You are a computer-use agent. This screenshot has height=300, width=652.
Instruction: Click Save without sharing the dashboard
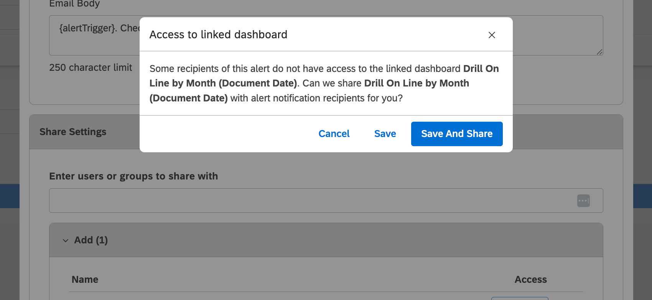pyautogui.click(x=385, y=134)
